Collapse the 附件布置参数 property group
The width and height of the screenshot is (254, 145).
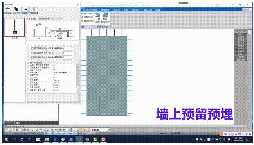point(28,63)
